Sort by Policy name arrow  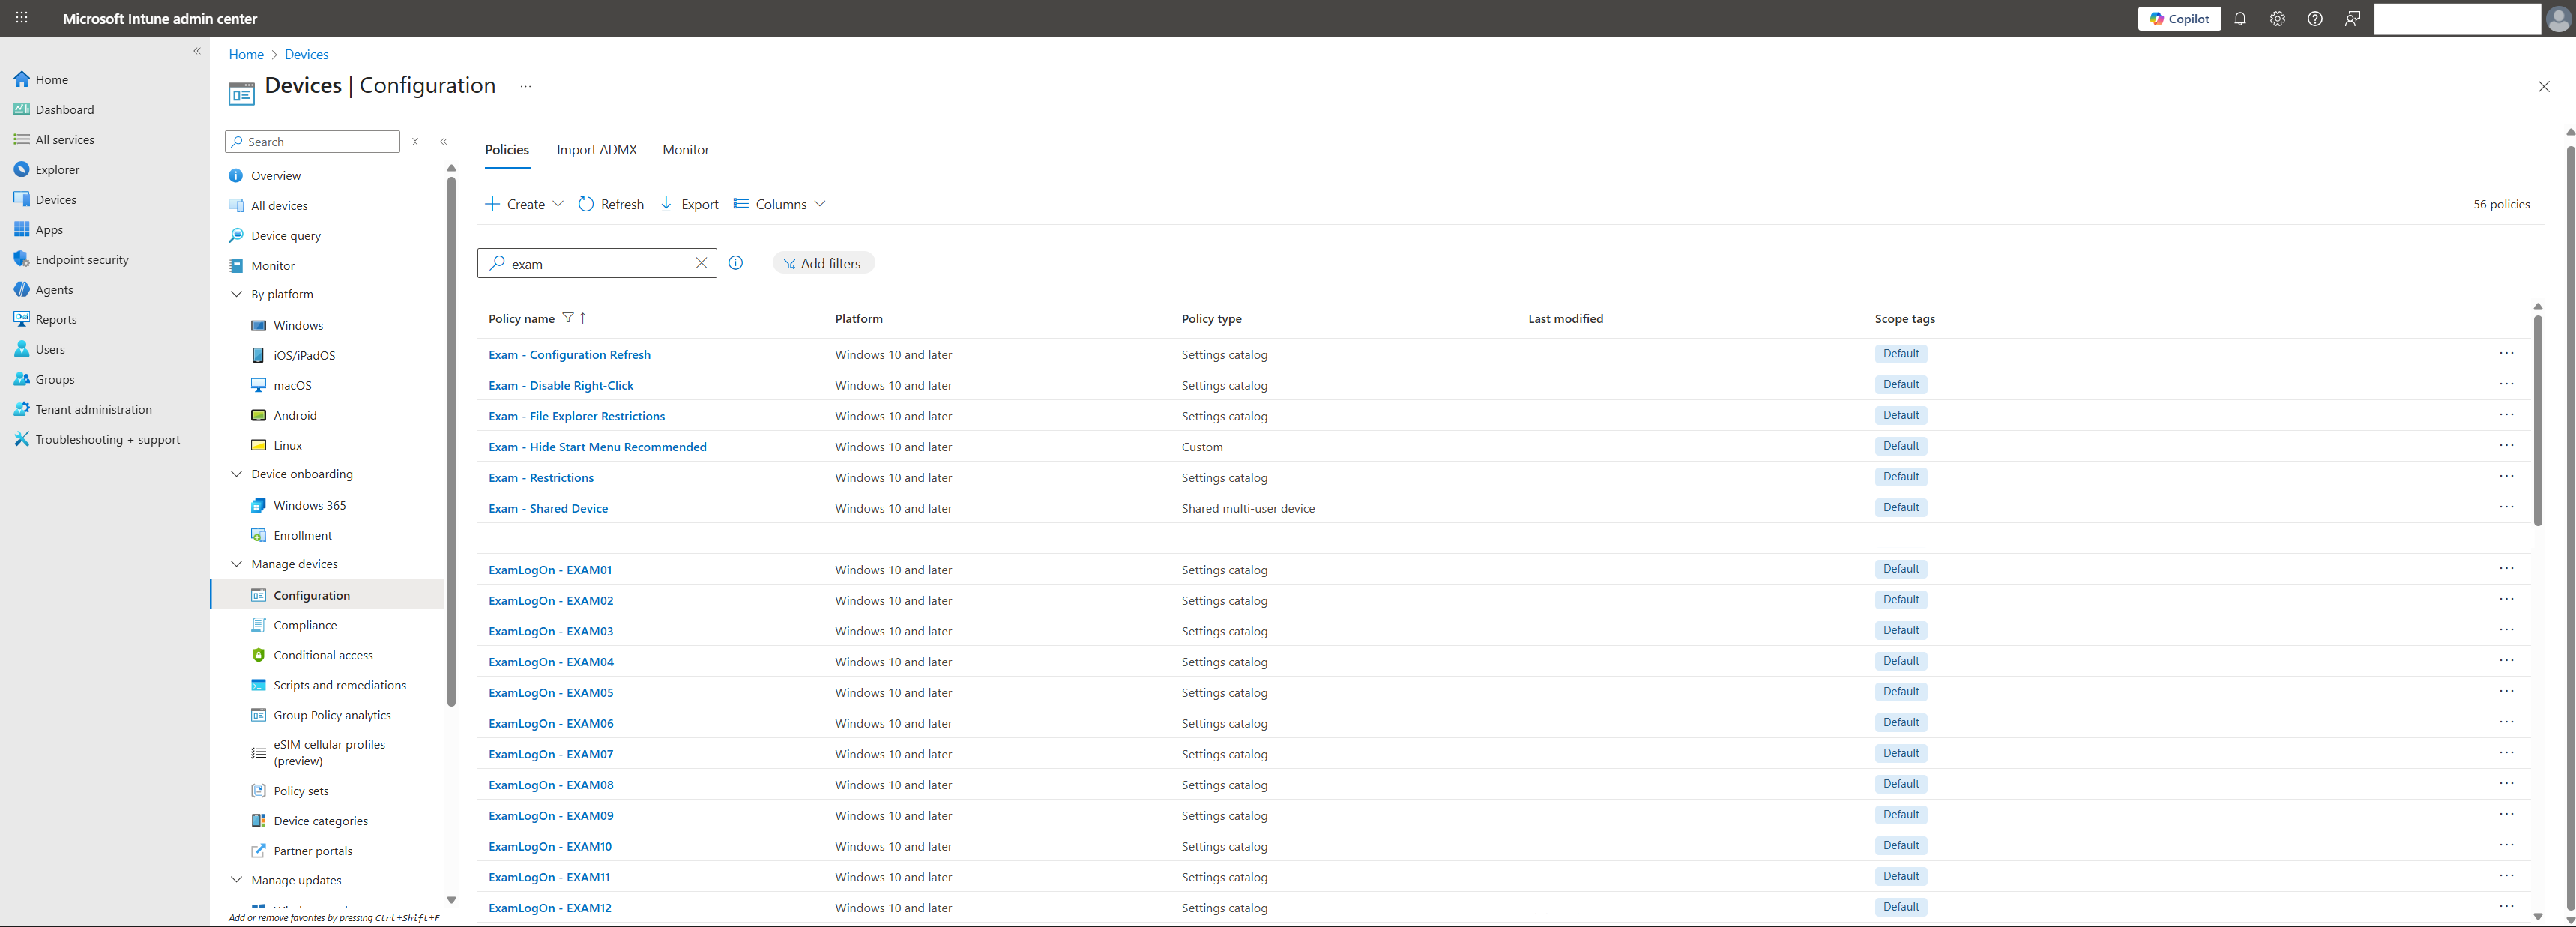click(583, 318)
